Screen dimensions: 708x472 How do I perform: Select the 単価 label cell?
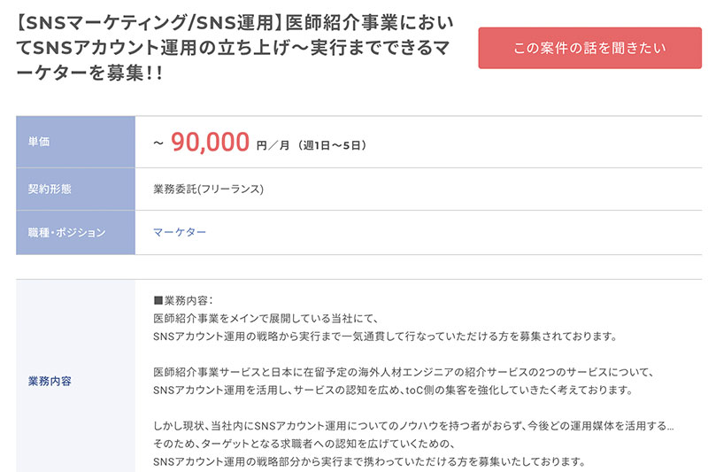coord(75,142)
